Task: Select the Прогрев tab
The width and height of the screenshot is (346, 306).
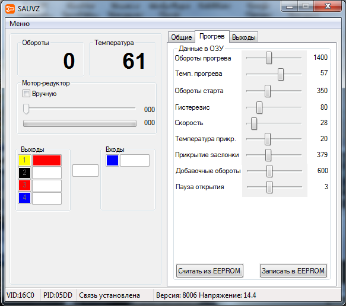Action: click(212, 36)
